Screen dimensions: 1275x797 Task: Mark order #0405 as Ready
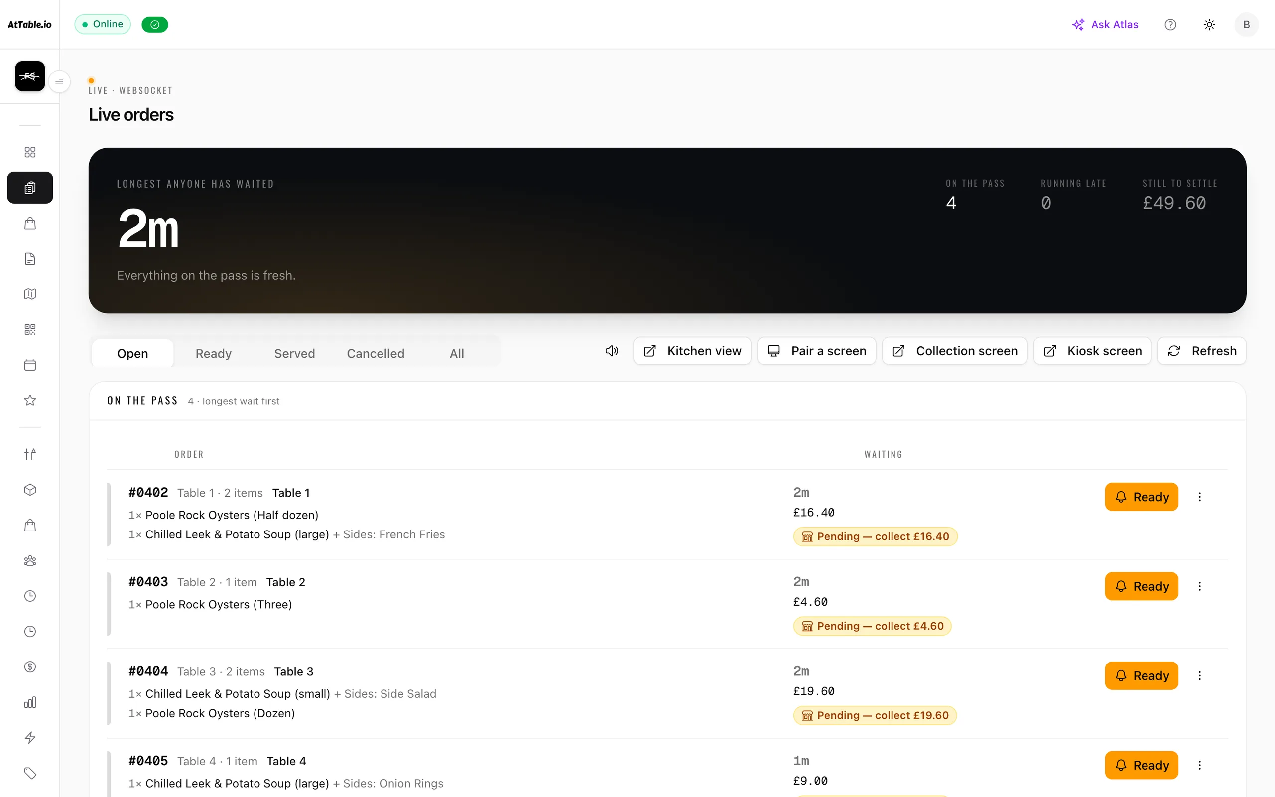coord(1141,765)
